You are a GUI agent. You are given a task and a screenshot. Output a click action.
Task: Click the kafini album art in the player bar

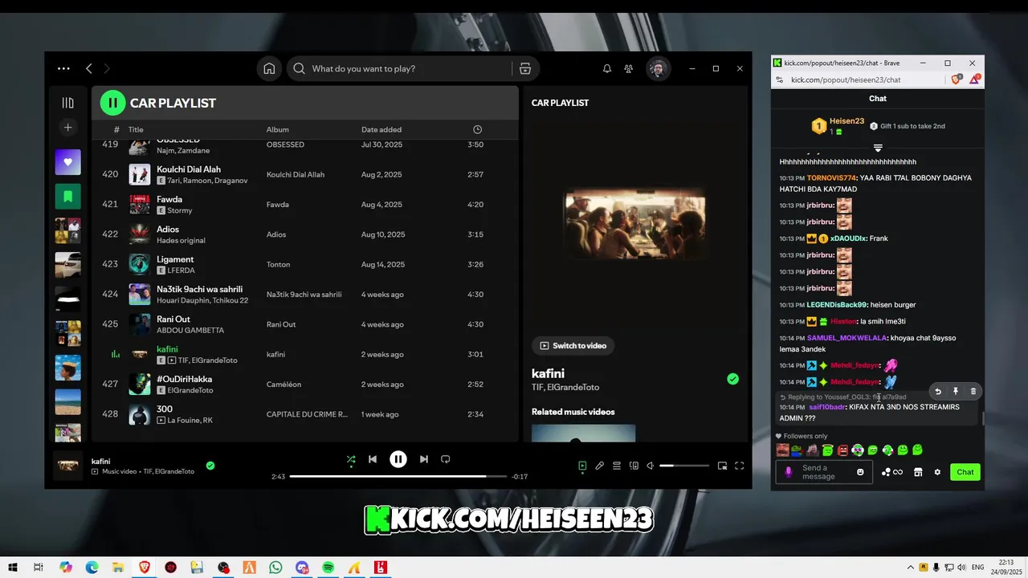(x=67, y=466)
